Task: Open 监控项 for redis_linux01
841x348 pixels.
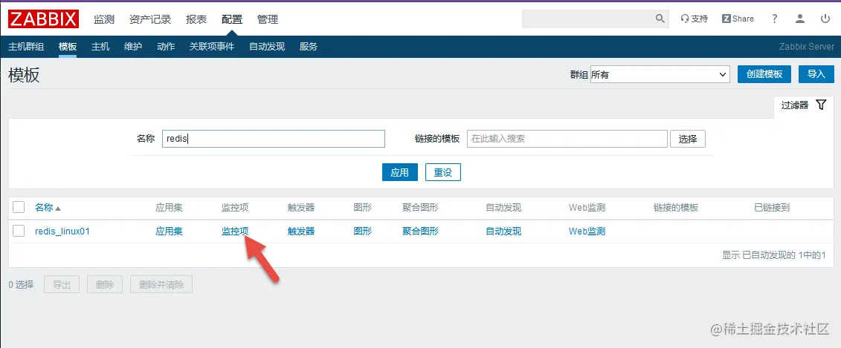Action: point(235,232)
